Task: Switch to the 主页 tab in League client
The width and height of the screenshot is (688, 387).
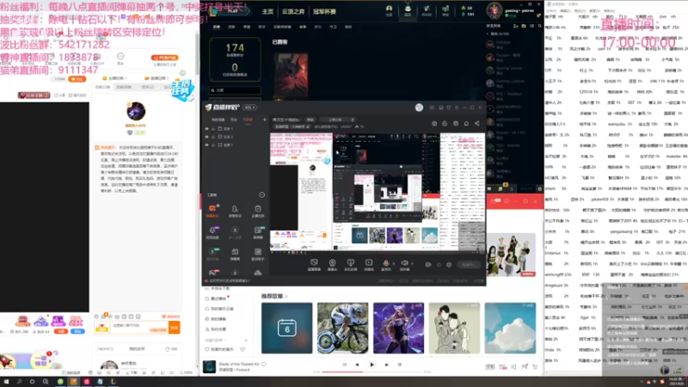Action: (267, 11)
